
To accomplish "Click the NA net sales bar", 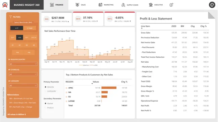I will [105, 92].
